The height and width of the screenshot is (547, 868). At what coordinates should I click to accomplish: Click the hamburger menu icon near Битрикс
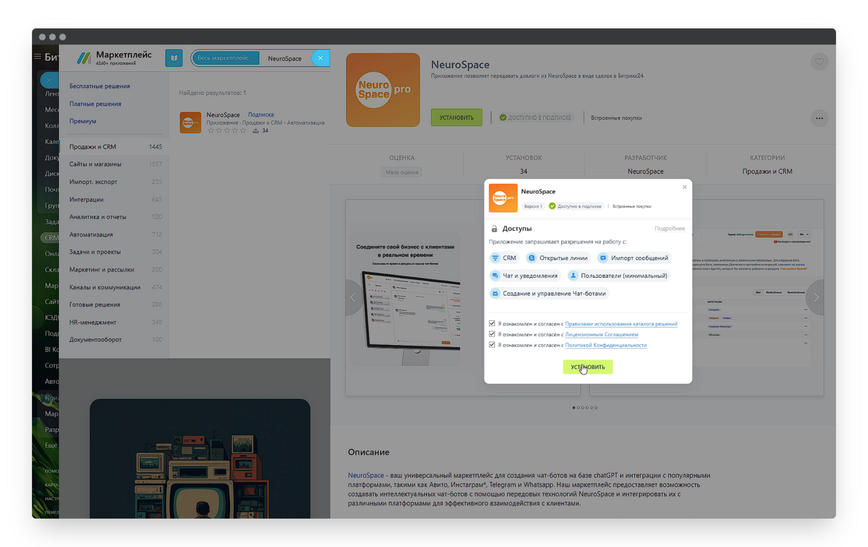37,56
